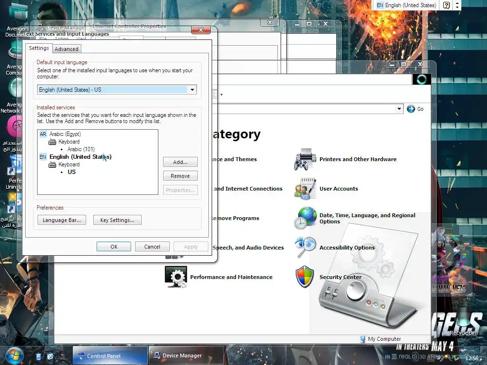The image size is (487, 365).
Task: Click the Add... button
Action: (180, 162)
